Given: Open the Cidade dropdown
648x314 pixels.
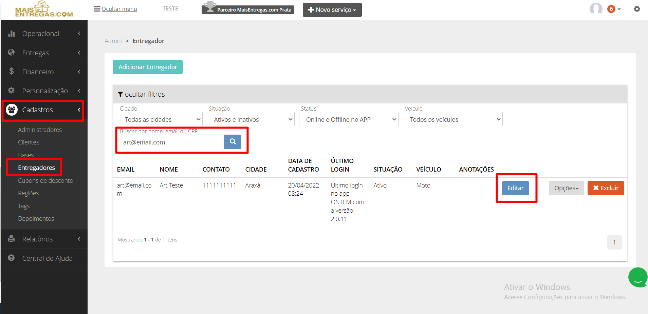Looking at the screenshot, I should click(160, 119).
